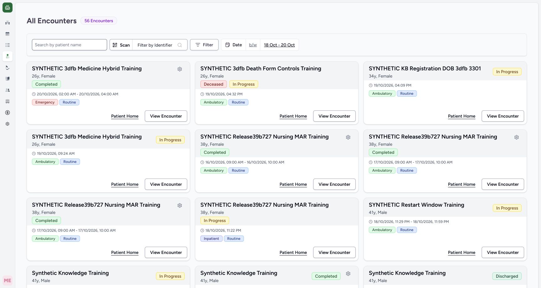
Task: Click the magnifier in Filter by Identifier
Action: 180,45
